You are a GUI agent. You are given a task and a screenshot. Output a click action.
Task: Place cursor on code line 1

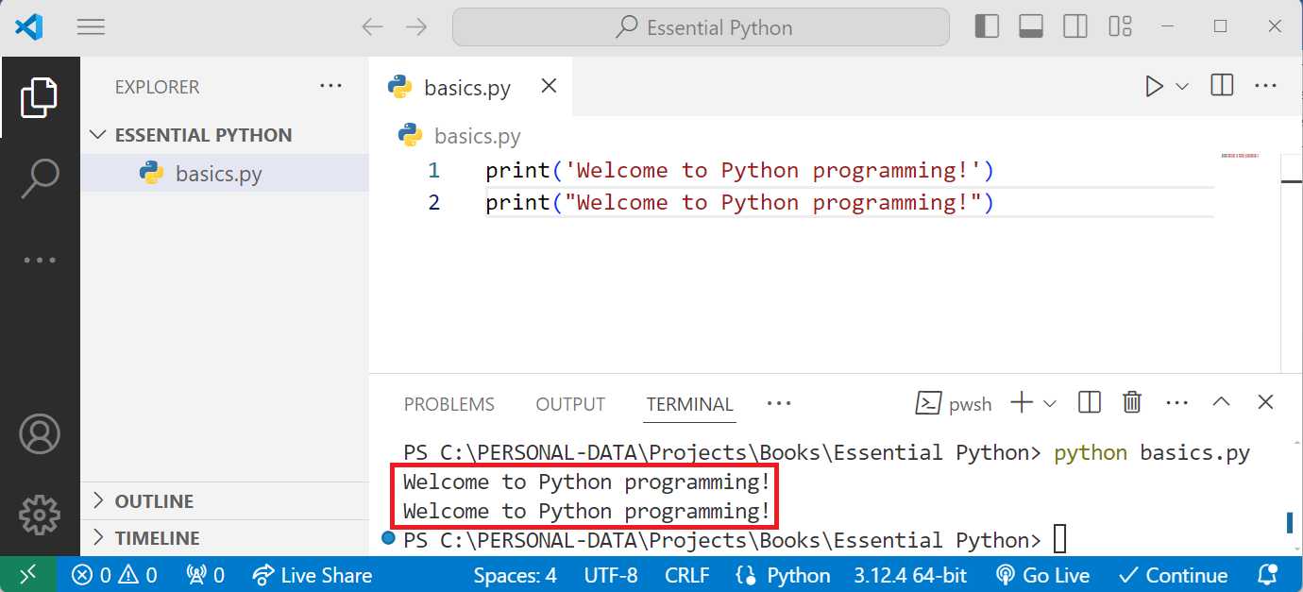point(739,171)
